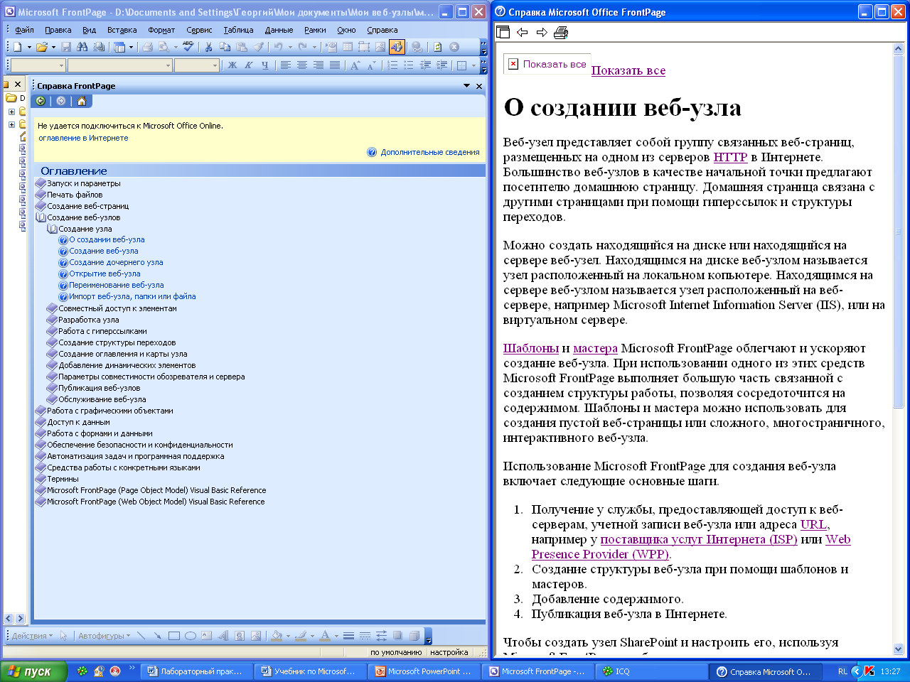Toggle the bulleted list button
The image size is (910, 682).
click(x=409, y=65)
